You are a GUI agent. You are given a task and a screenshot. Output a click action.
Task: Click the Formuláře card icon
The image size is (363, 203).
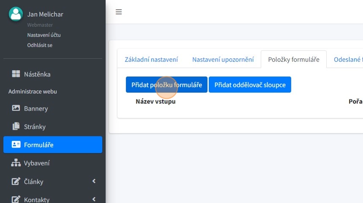tap(16, 145)
